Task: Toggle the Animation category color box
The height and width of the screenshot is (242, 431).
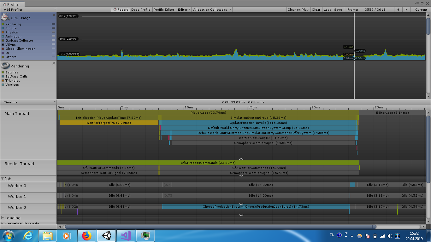Action: tap(3, 37)
